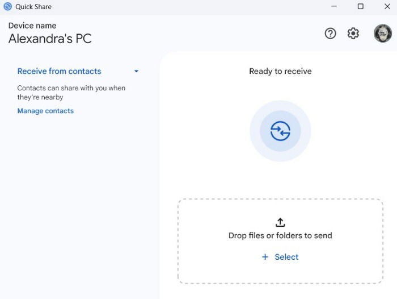Minimize the Quick Share window
The width and height of the screenshot is (397, 299).
(334, 6)
